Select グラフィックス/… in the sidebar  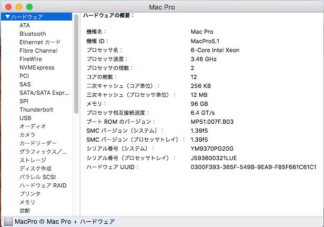pyautogui.click(x=43, y=152)
